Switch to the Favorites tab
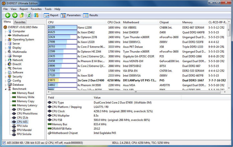Screen dimensions: 233x147 20,22
